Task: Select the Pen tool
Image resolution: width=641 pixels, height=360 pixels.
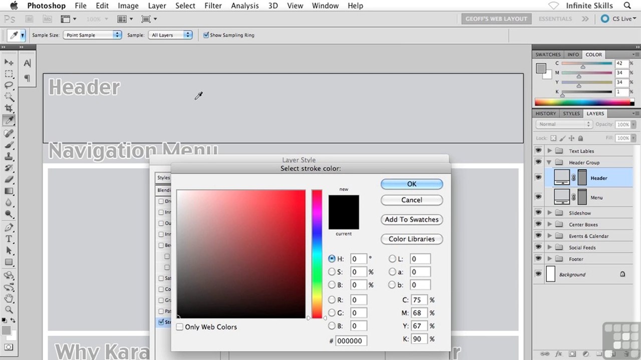Action: tap(9, 227)
